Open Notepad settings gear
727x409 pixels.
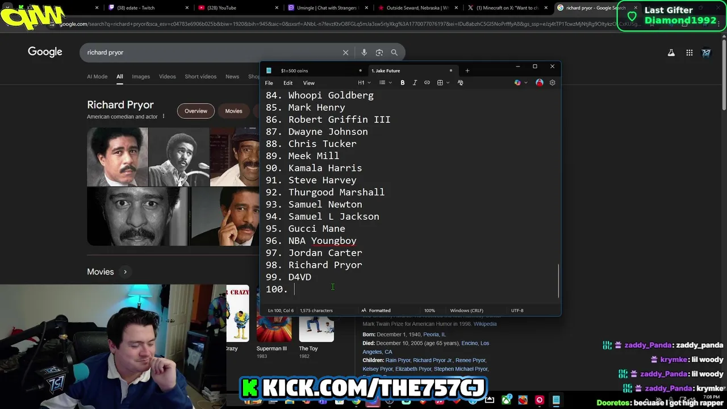coord(553,82)
